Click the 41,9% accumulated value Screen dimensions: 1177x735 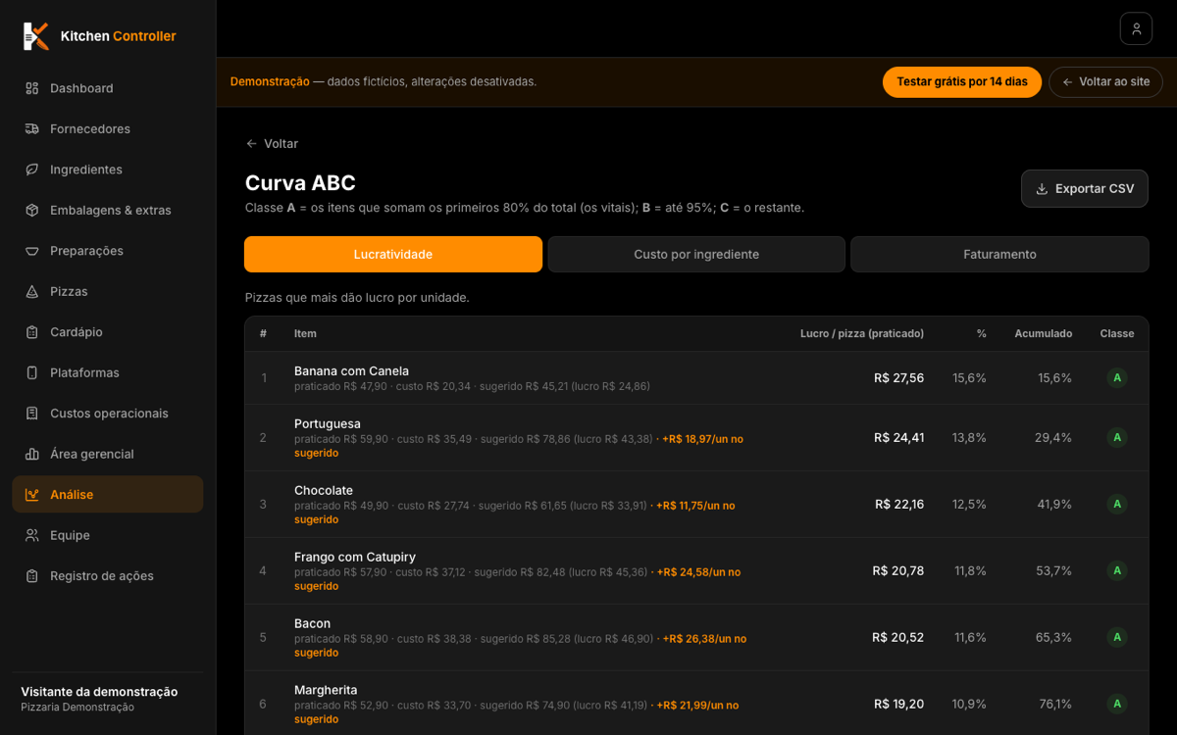1054,505
